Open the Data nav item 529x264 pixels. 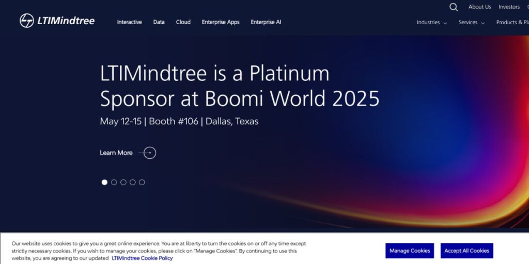tap(159, 22)
